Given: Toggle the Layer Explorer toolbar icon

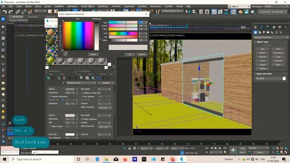Looking at the screenshot, I should [x=207, y=12].
